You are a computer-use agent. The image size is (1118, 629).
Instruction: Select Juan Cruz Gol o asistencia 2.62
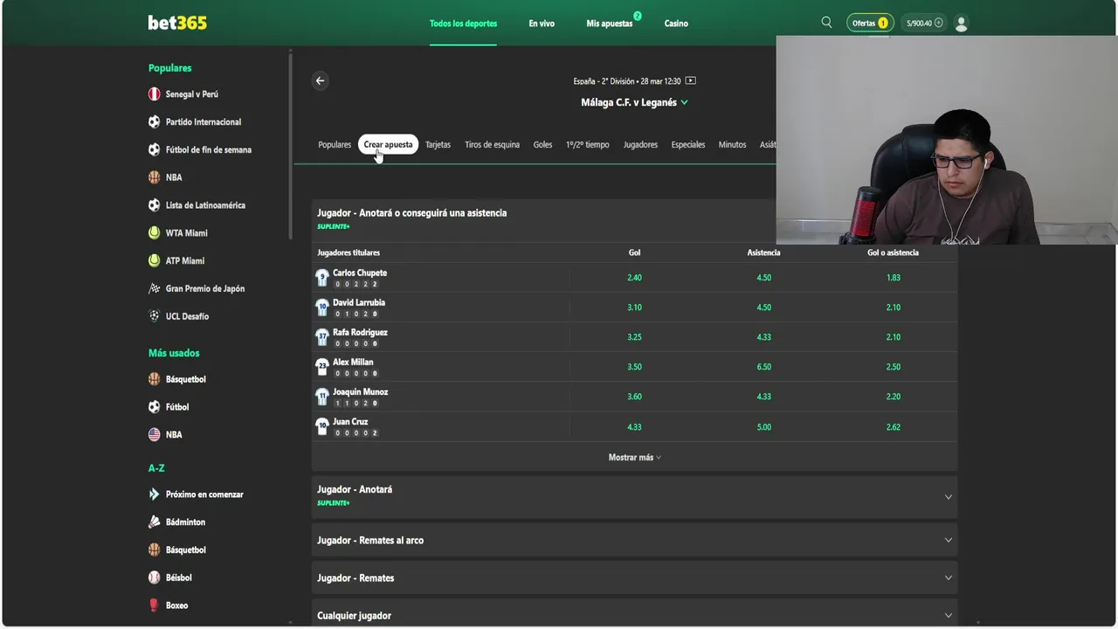pos(893,427)
